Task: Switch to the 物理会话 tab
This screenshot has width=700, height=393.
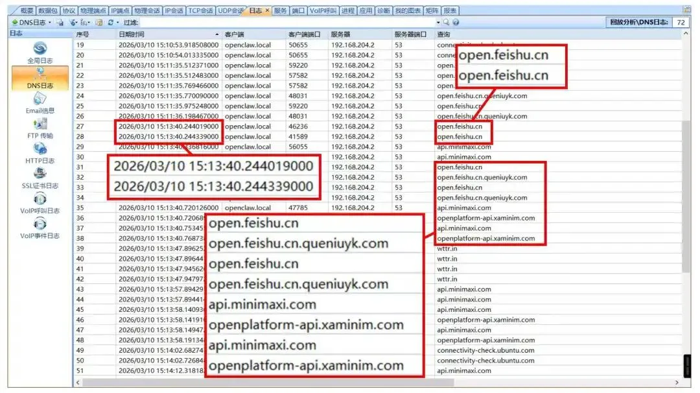Action: [147, 10]
